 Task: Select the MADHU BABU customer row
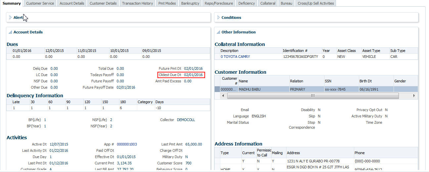[x=316, y=89]
